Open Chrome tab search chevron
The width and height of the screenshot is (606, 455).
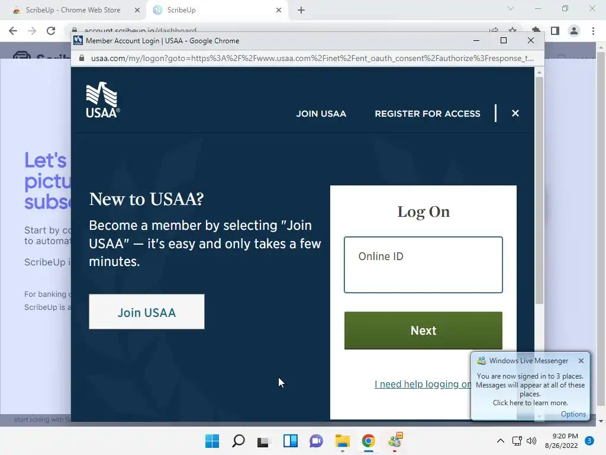coord(511,8)
